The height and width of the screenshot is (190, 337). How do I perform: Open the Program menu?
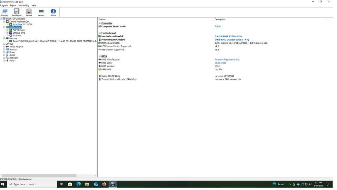[x=4, y=6]
